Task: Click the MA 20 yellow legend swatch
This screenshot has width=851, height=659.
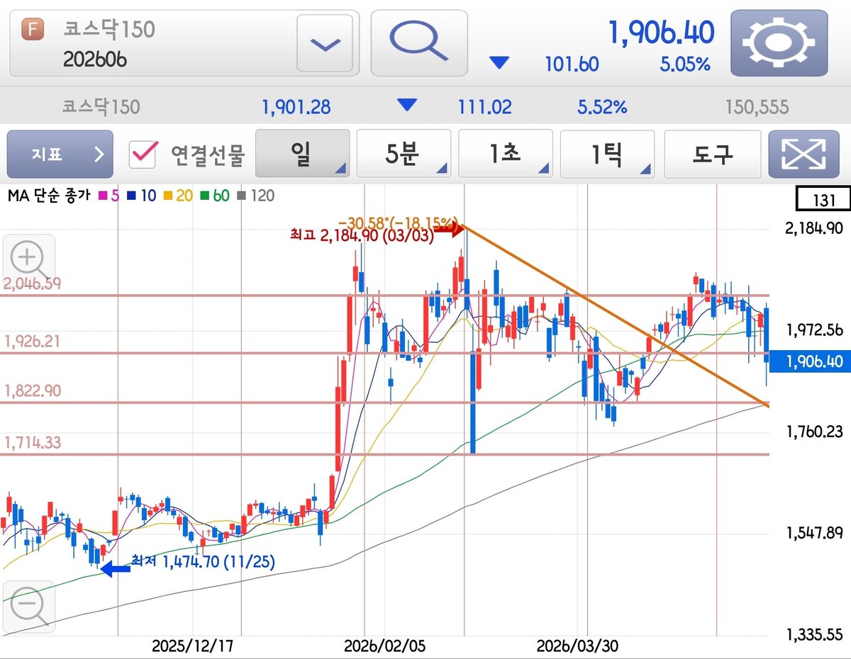Action: pos(167,196)
